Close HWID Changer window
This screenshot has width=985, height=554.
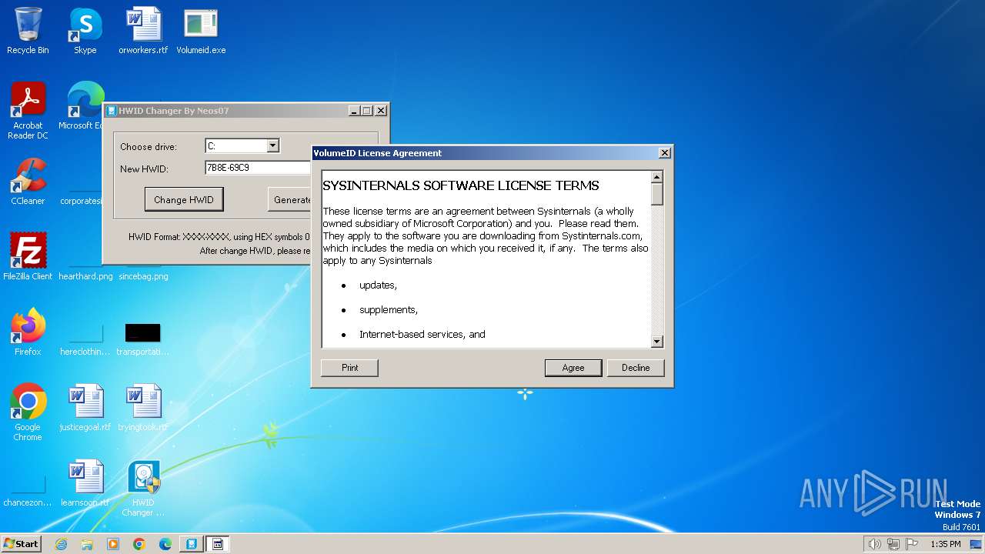[381, 111]
